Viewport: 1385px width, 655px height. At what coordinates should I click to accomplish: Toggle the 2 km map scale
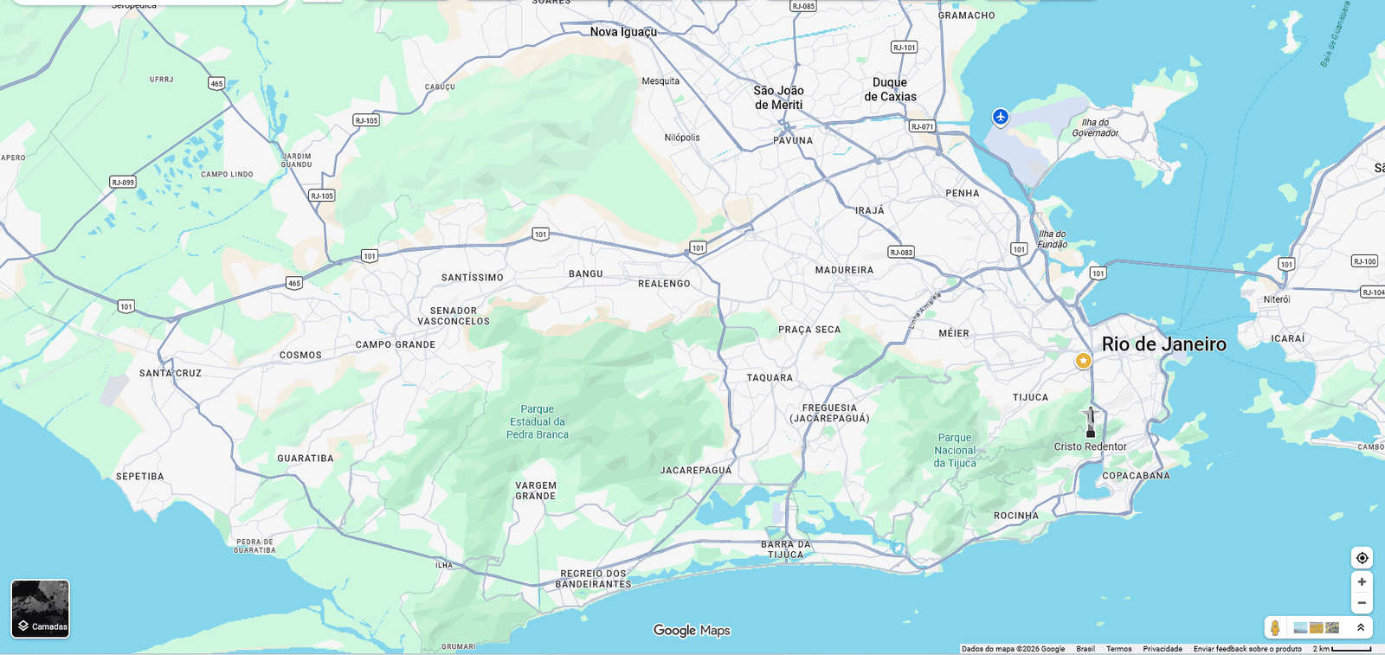click(1342, 649)
